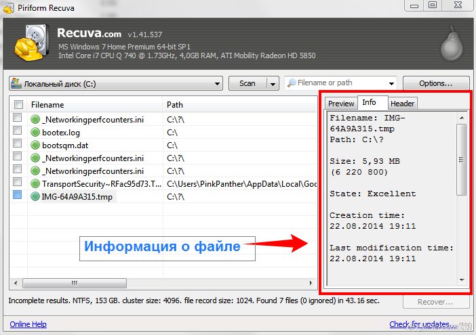Click the Recover... button
This screenshot has width=476, height=335.
[x=435, y=302]
